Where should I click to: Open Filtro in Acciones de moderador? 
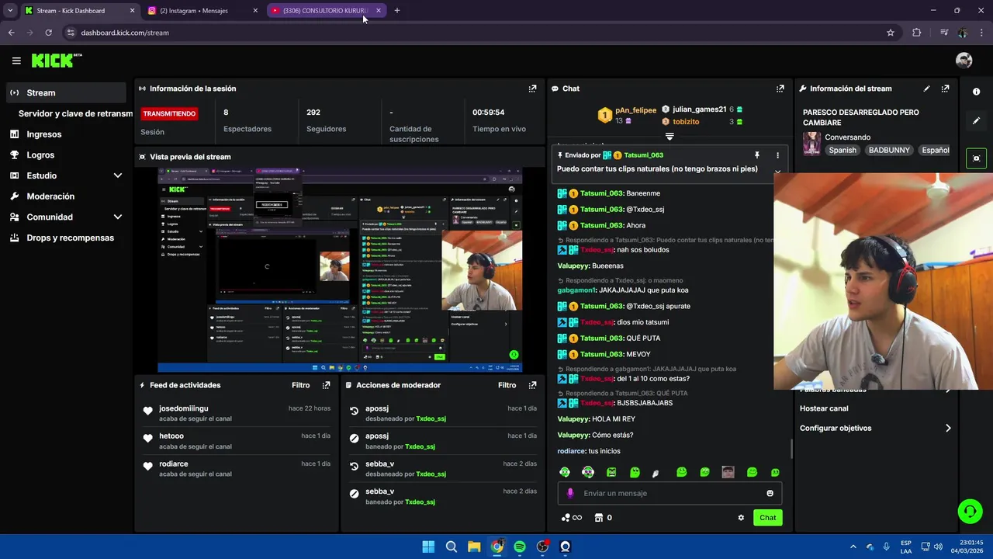point(507,385)
